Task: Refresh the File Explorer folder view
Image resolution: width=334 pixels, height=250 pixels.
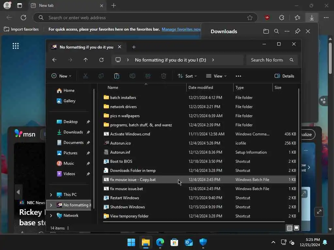Action: pos(101,60)
